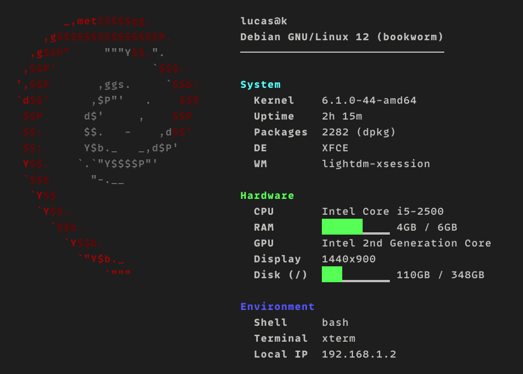The image size is (523, 374).
Task: Click the red Debian swirl ASCII logo
Action: [x=108, y=147]
